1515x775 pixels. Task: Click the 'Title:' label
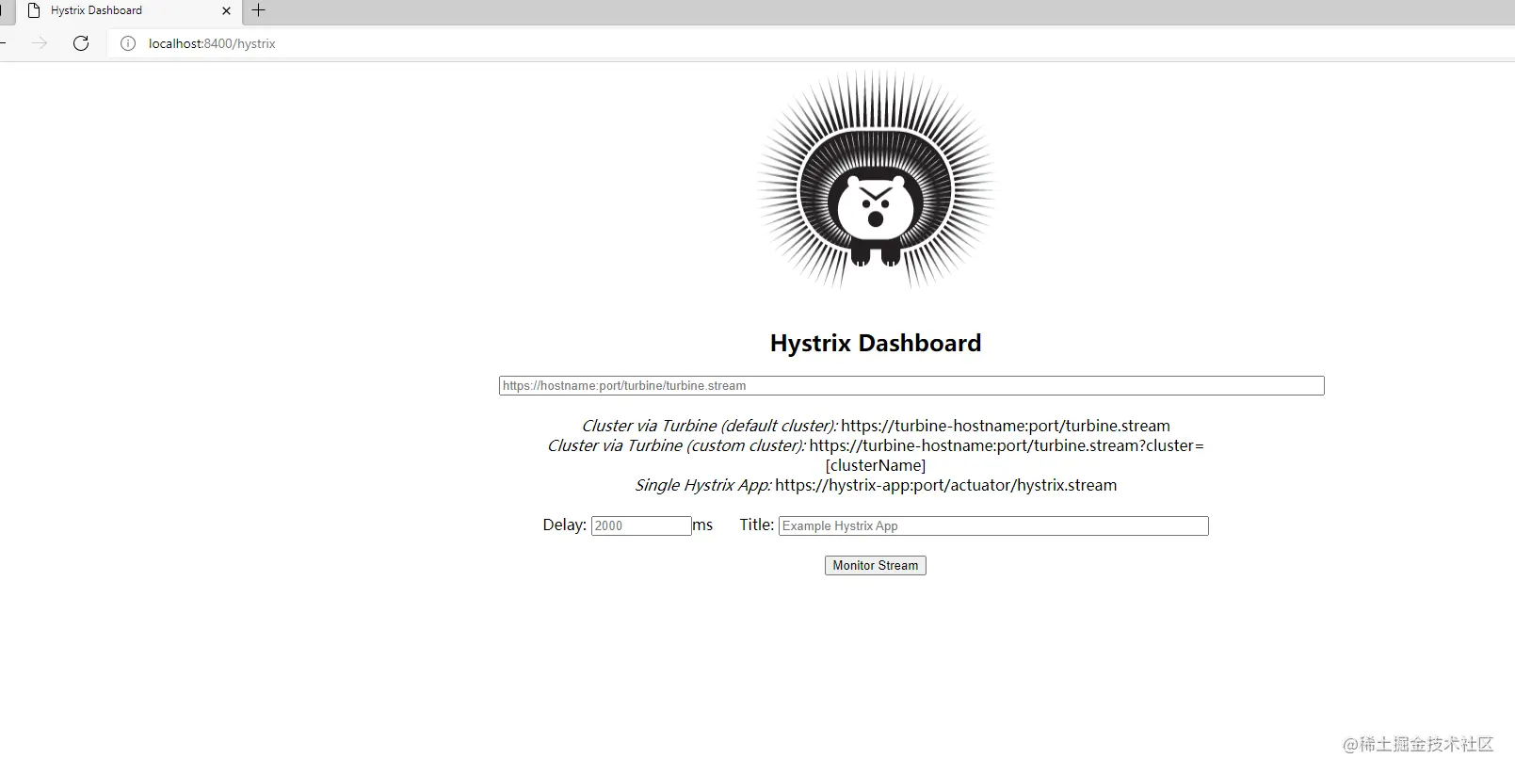click(757, 525)
